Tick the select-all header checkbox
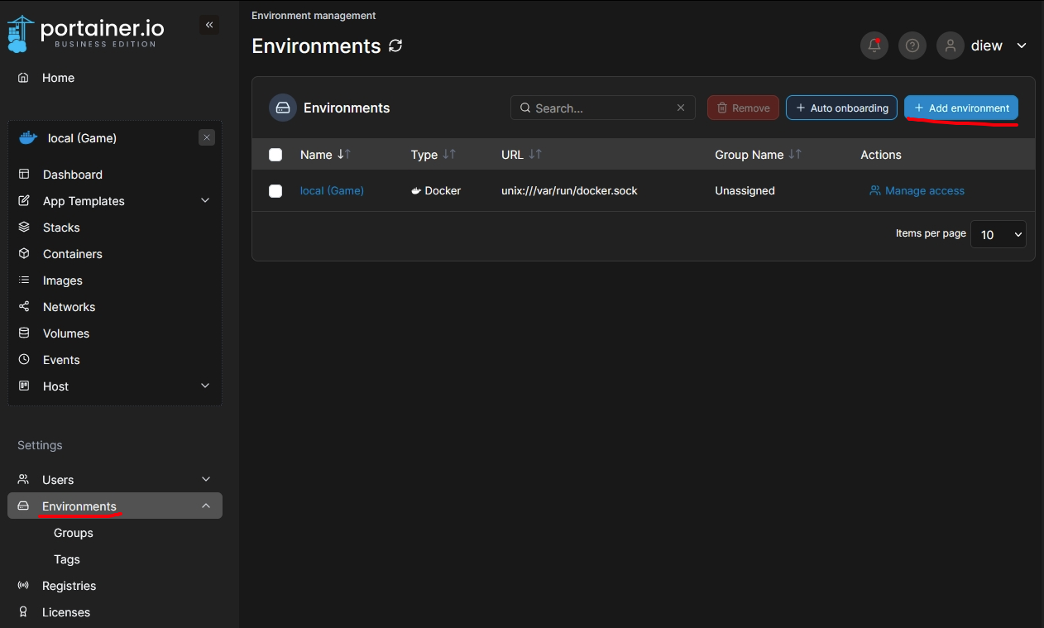Screen dimensions: 1044x628 275,155
